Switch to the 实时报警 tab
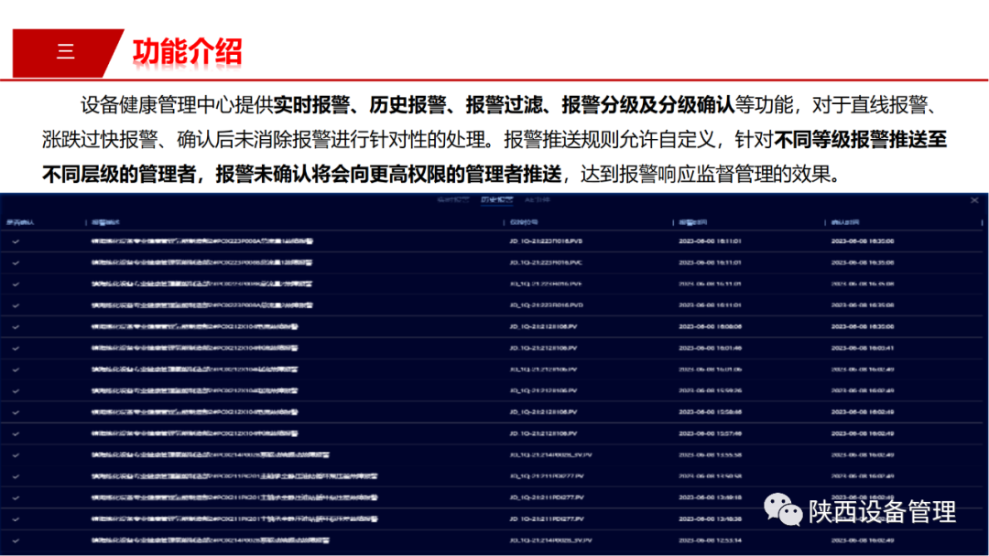 click(x=453, y=199)
